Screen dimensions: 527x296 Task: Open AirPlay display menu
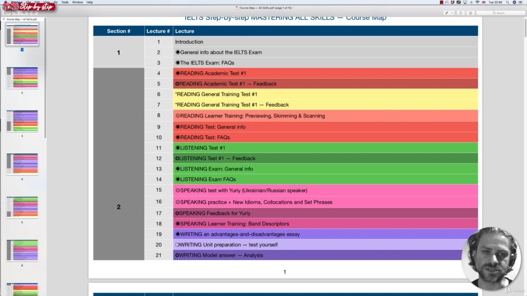[465, 2]
